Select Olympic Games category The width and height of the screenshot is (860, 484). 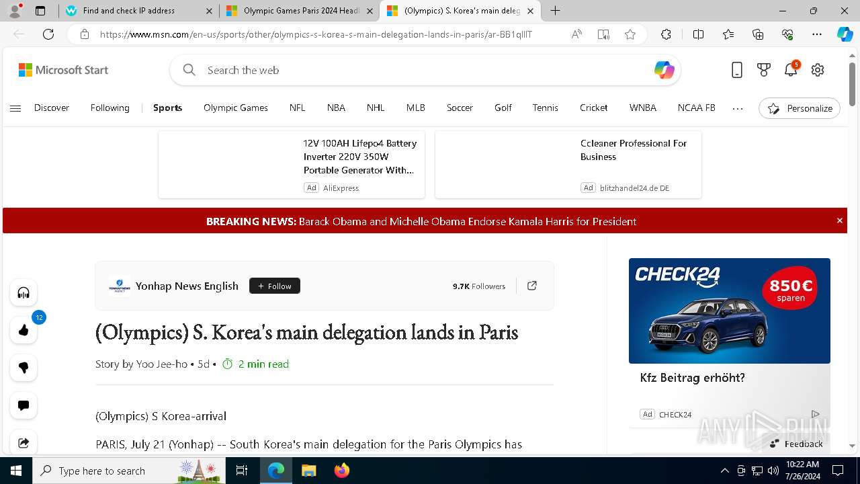click(x=236, y=108)
